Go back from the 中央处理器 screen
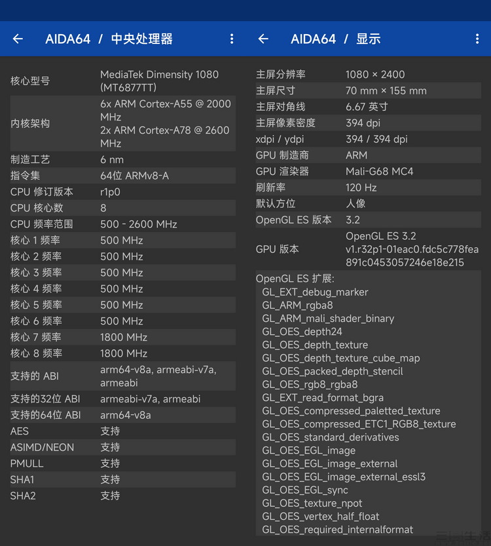491x546 pixels. click(x=18, y=39)
